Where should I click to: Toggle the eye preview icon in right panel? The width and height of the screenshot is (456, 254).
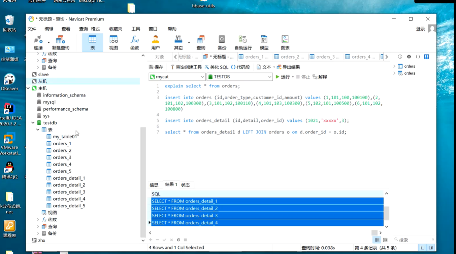(409, 57)
